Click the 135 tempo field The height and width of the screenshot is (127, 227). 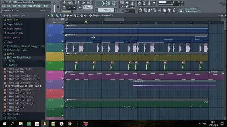88,7
